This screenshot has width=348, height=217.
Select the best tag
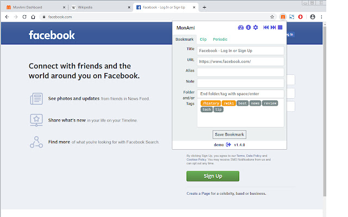243,103
